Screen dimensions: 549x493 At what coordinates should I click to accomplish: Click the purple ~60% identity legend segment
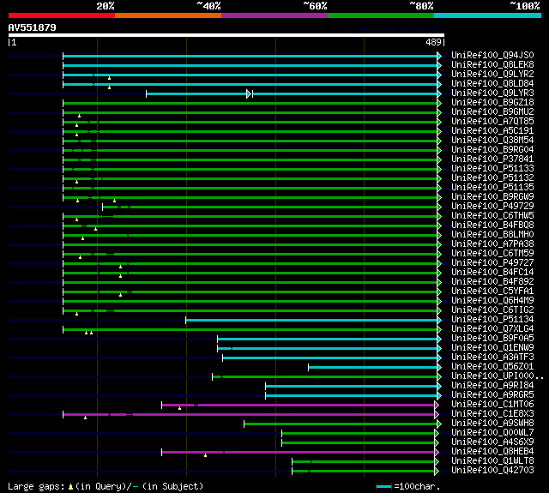click(274, 15)
